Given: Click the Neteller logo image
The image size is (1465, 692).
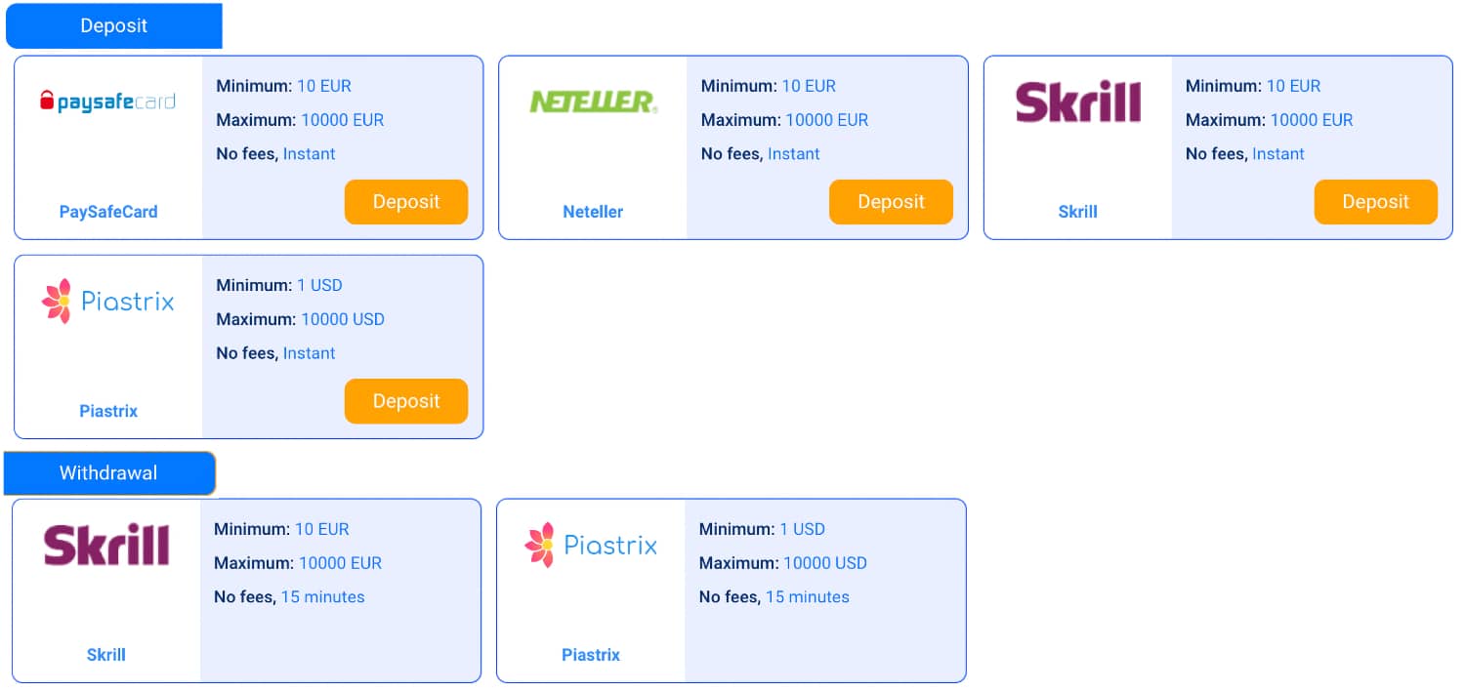Looking at the screenshot, I should click(x=593, y=102).
